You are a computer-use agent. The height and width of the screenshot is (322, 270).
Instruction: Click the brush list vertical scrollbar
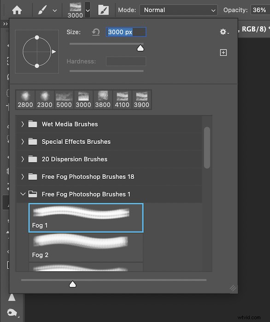point(207,148)
